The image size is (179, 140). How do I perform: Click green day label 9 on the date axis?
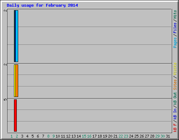(53, 136)
